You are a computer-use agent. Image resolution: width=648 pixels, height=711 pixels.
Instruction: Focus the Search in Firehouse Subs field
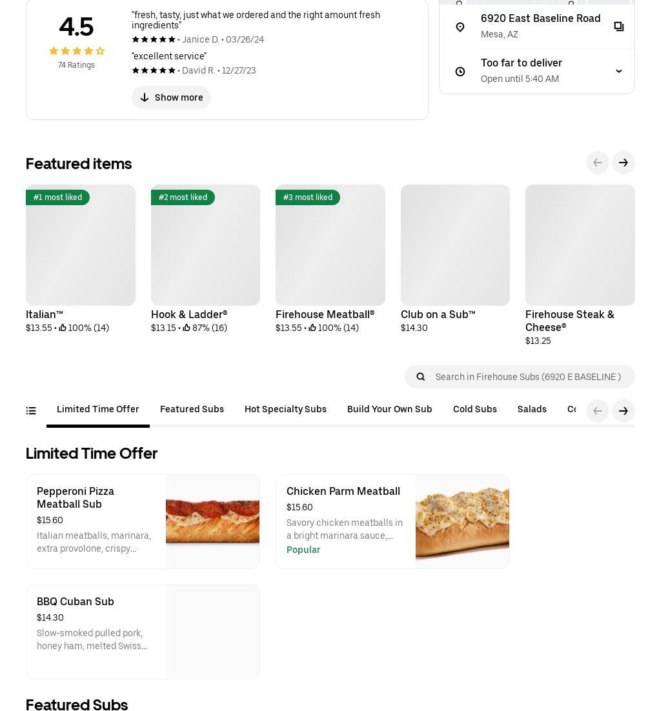click(x=528, y=377)
